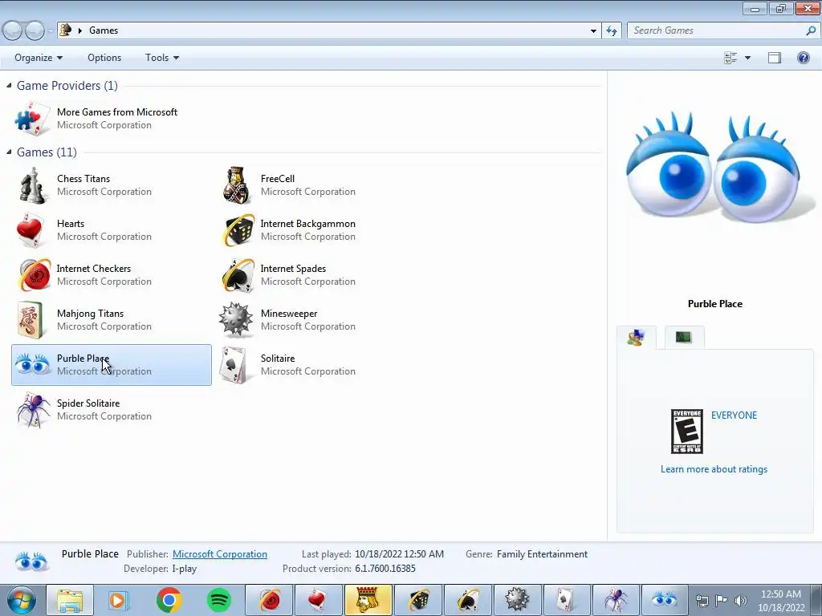
Task: Click the Game Providers (1) header text
Action: coord(67,85)
